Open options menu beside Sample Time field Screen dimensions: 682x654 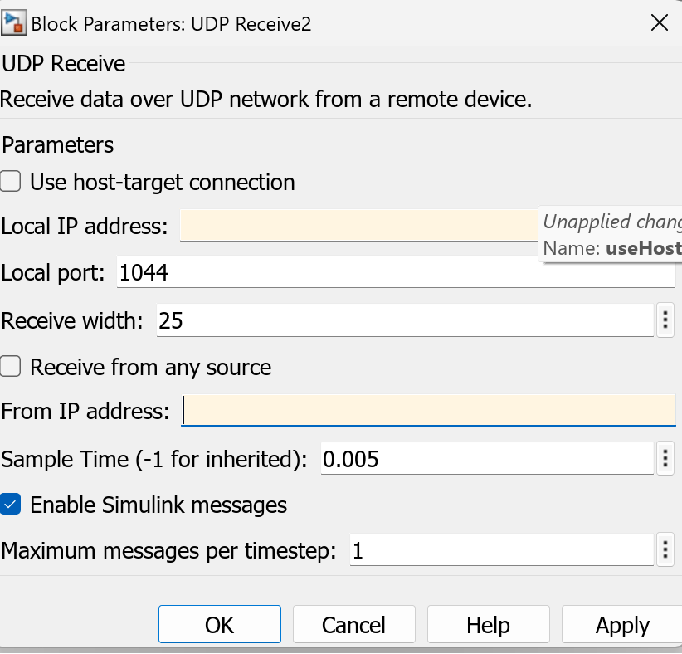click(x=665, y=458)
